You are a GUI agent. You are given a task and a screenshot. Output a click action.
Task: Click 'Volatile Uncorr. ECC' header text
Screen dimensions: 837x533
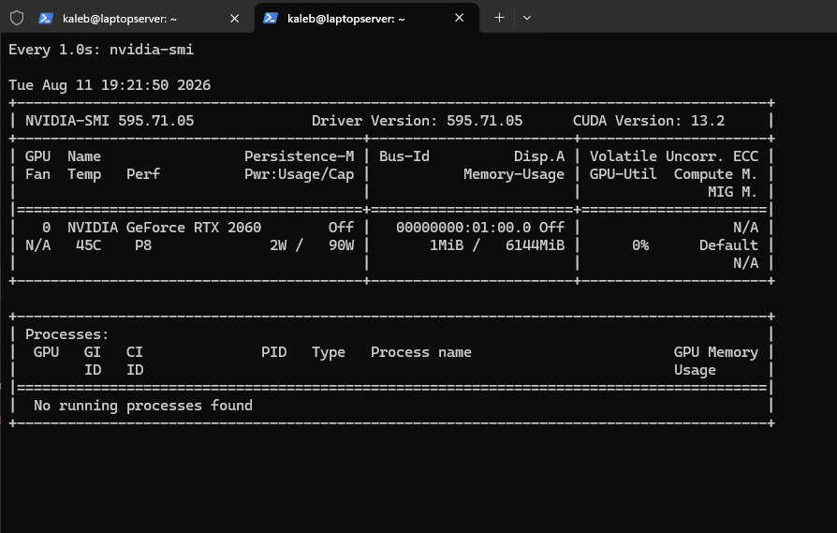pyautogui.click(x=674, y=156)
